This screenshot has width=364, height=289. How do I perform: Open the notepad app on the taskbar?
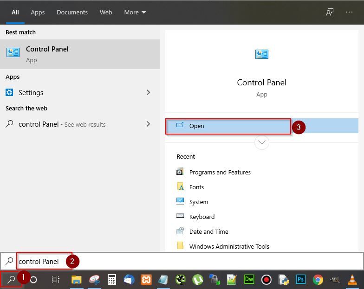(x=163, y=280)
